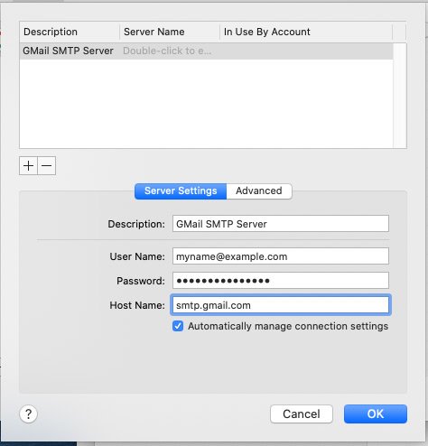Dismiss the dialog with Cancel
Image resolution: width=428 pixels, height=446 pixels.
(302, 413)
